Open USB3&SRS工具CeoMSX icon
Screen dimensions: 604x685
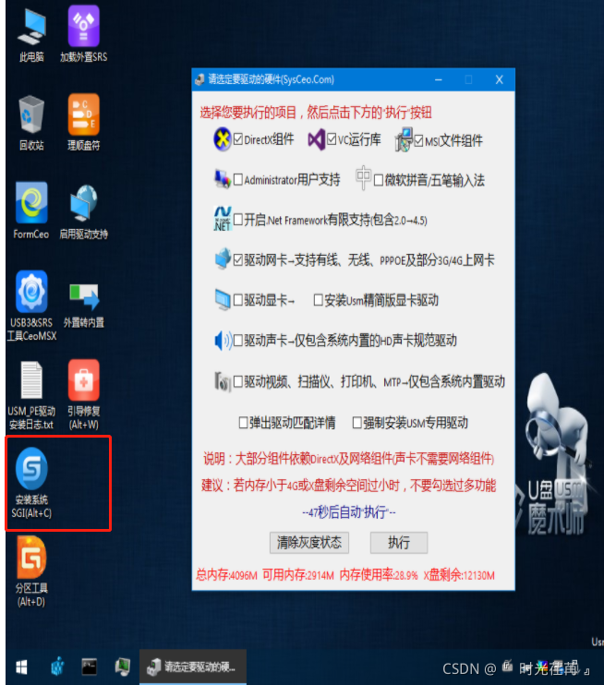[x=32, y=306]
